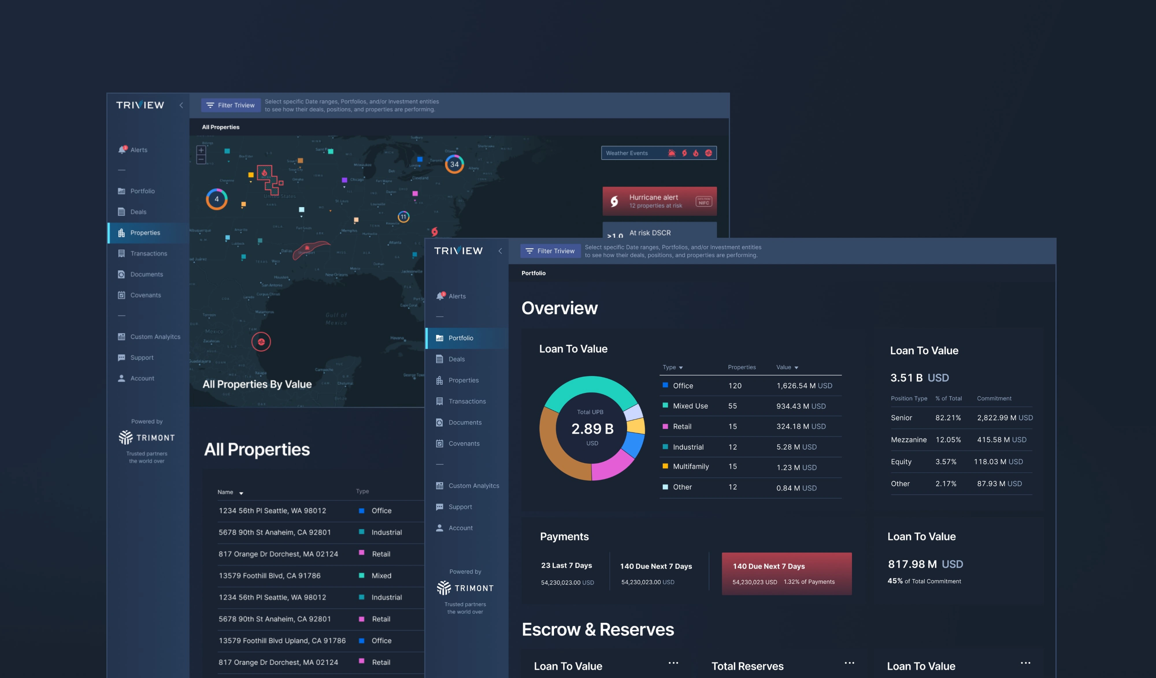1156x678 pixels.
Task: Click the cluster marker labeled 34 on map
Action: [454, 164]
